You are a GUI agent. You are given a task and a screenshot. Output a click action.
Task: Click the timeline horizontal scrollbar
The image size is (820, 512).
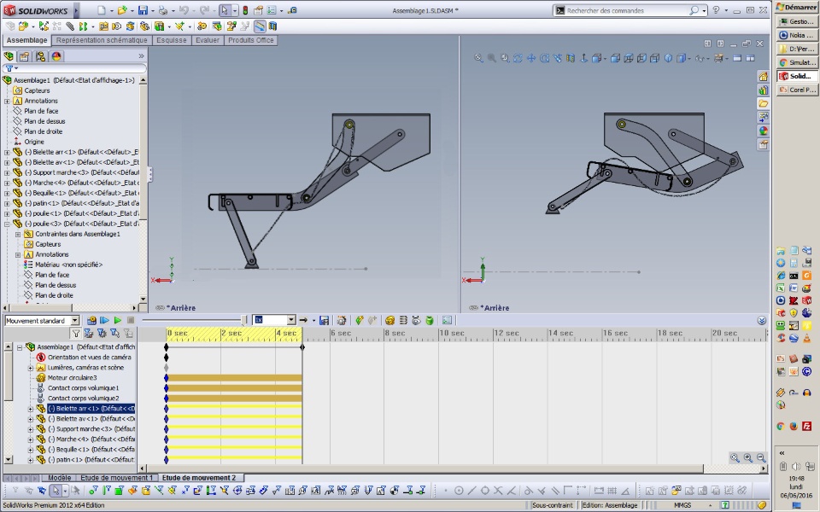(425, 468)
